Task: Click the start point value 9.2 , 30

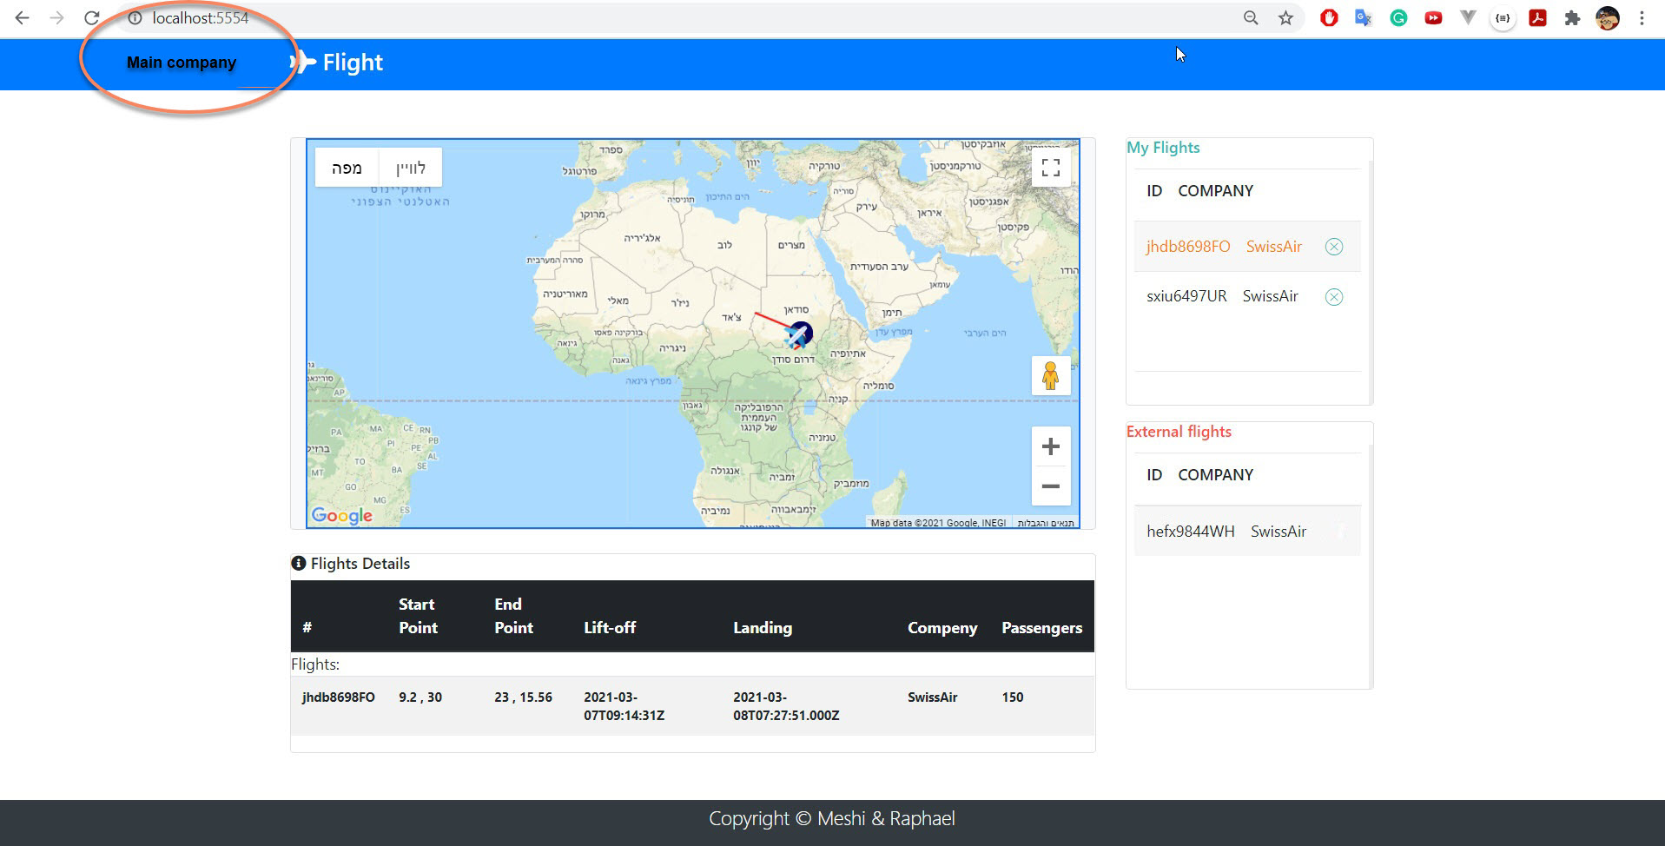Action: pyautogui.click(x=420, y=697)
